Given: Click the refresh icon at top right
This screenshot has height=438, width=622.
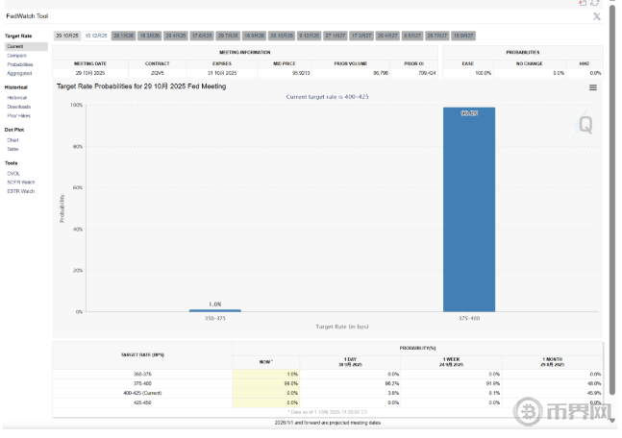Looking at the screenshot, I should point(595,4).
